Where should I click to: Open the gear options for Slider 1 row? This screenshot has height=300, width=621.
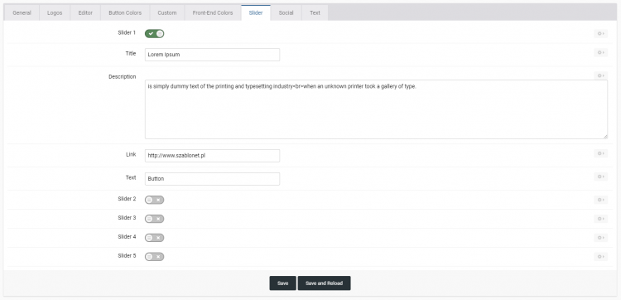600,34
